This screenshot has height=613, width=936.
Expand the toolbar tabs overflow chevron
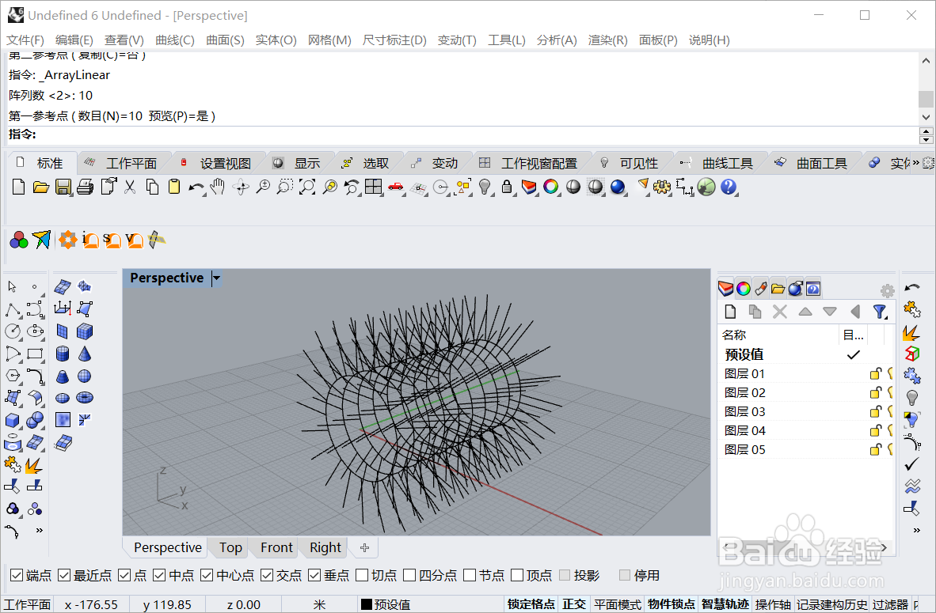915,162
